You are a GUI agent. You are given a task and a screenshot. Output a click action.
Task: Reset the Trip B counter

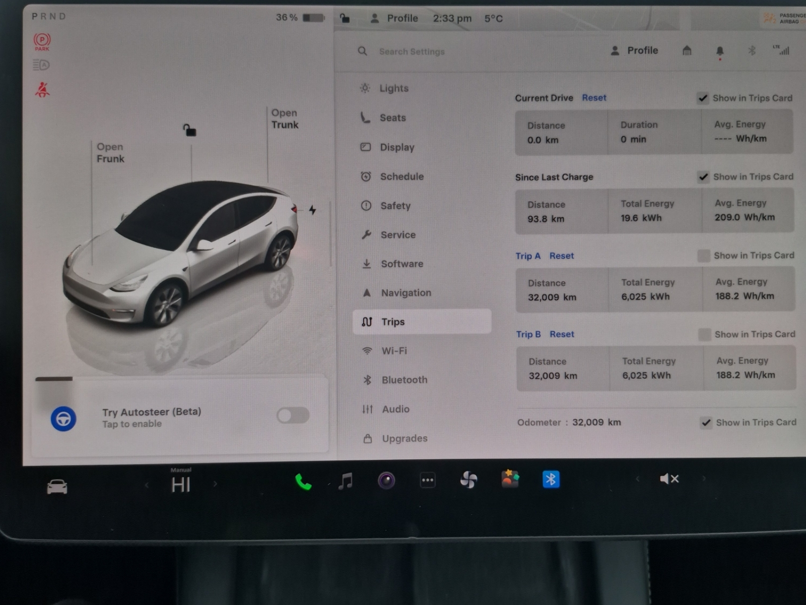[x=562, y=334]
